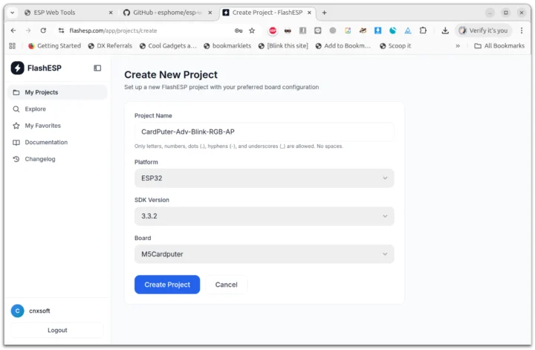Open the tab search dropdown arrow
The width and height of the screenshot is (535, 350).
coord(13,13)
